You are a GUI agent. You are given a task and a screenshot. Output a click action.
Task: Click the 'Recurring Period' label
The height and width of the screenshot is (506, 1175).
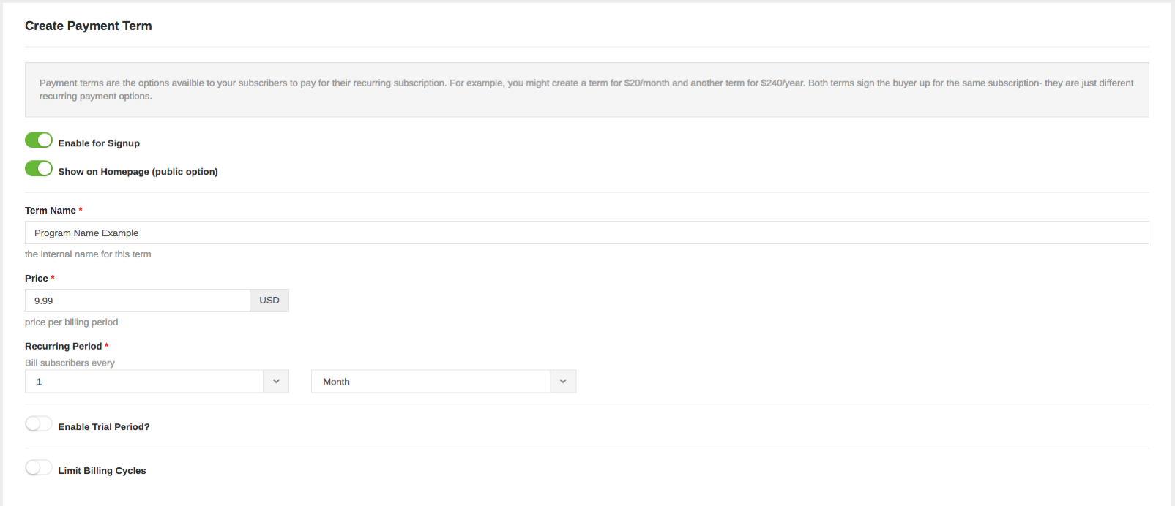63,347
